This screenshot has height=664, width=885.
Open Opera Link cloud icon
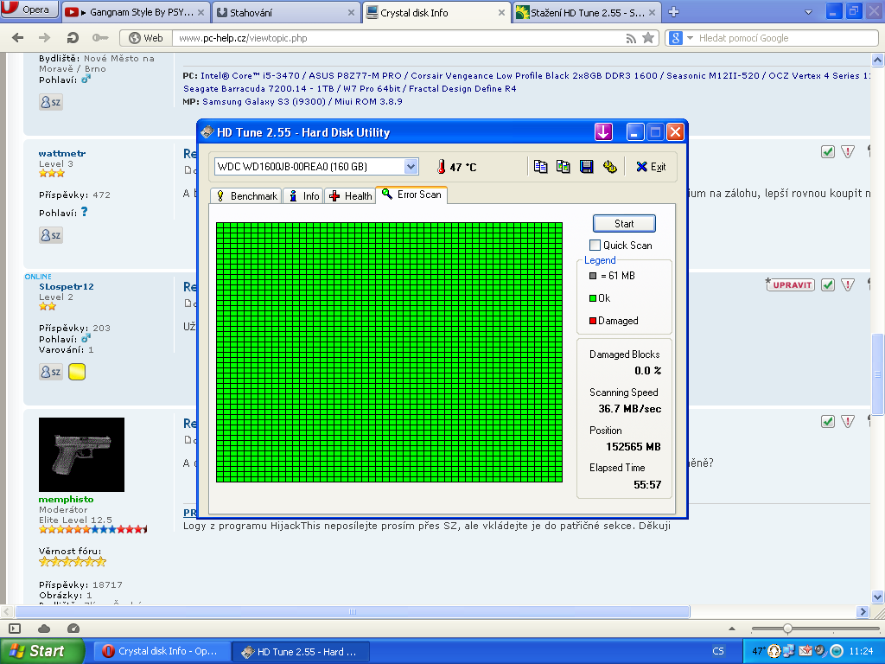(x=44, y=629)
